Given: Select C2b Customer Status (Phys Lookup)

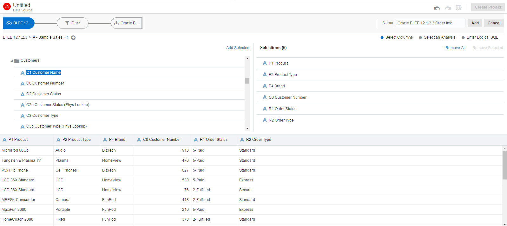Looking at the screenshot, I should [x=58, y=105].
